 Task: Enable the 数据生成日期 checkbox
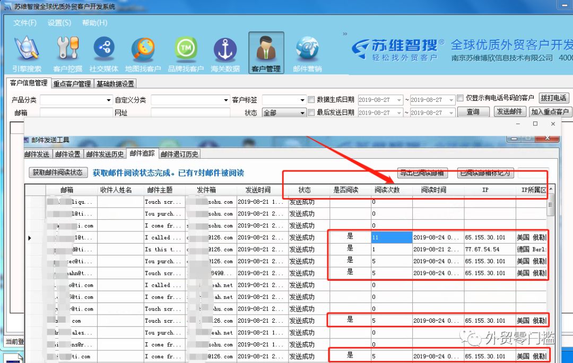coord(311,99)
